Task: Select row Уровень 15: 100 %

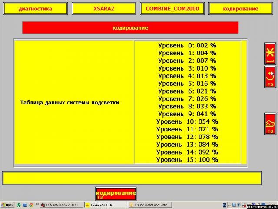Action: pyautogui.click(x=187, y=160)
